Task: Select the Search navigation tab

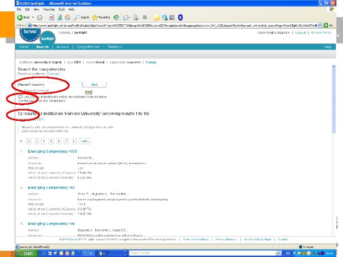Action: click(x=42, y=47)
